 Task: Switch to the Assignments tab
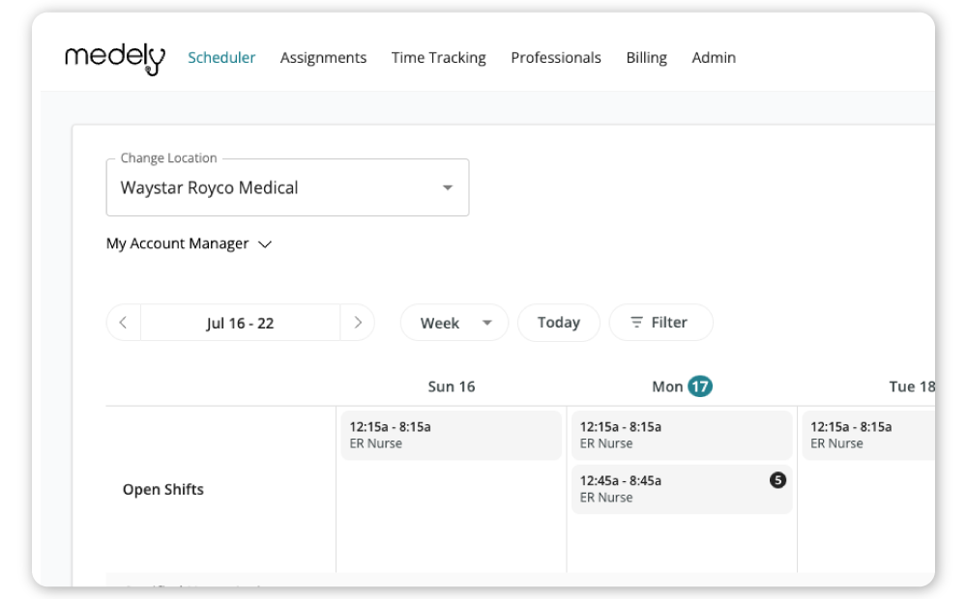click(x=323, y=58)
